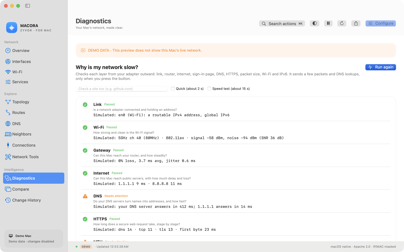404x252 pixels.
Task: Click the Demo Mac computer icon
Action: (x=11, y=236)
